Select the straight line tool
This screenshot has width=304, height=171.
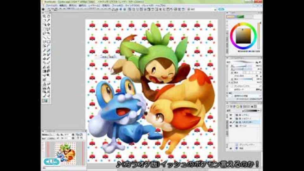click(44, 38)
